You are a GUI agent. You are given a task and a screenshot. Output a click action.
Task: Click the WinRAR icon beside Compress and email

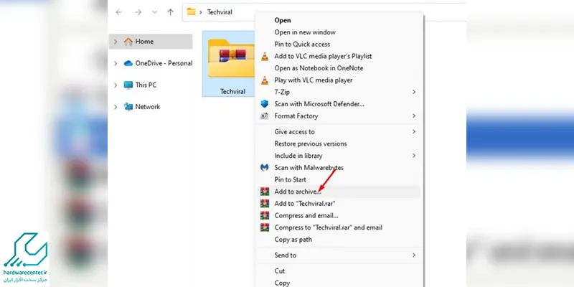pyautogui.click(x=264, y=216)
